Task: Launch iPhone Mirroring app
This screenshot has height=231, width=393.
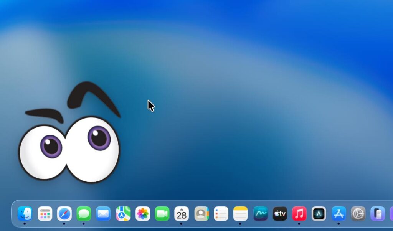Action: 378,214
